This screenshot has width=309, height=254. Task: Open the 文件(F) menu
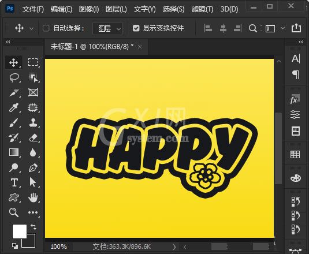click(x=33, y=9)
